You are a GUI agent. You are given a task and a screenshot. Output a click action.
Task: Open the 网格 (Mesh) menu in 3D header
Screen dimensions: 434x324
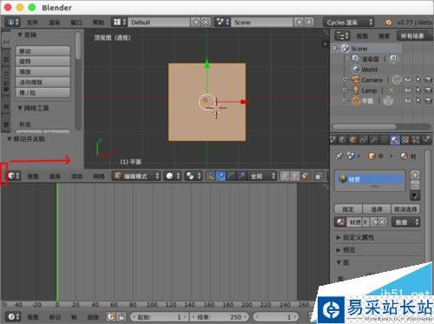click(x=99, y=176)
